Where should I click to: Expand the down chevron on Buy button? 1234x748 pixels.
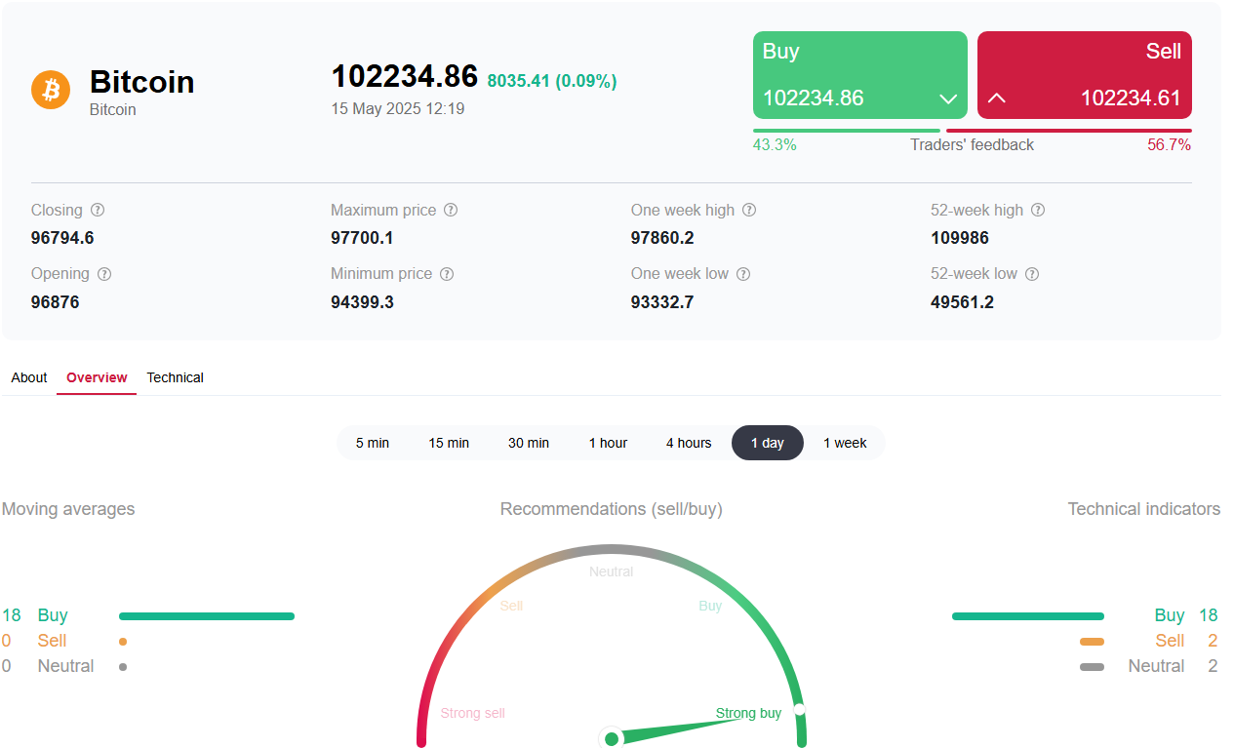[947, 98]
